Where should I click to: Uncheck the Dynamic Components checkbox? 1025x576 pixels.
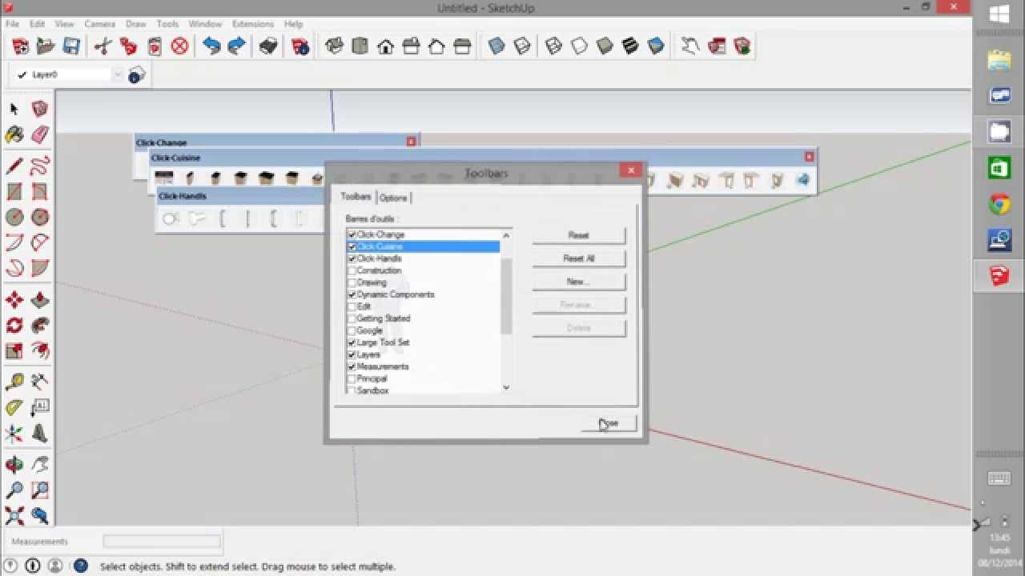(352, 294)
